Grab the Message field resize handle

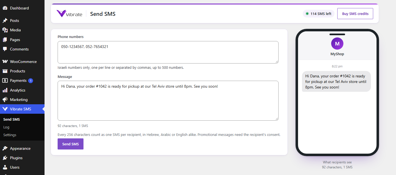[x=277, y=119]
